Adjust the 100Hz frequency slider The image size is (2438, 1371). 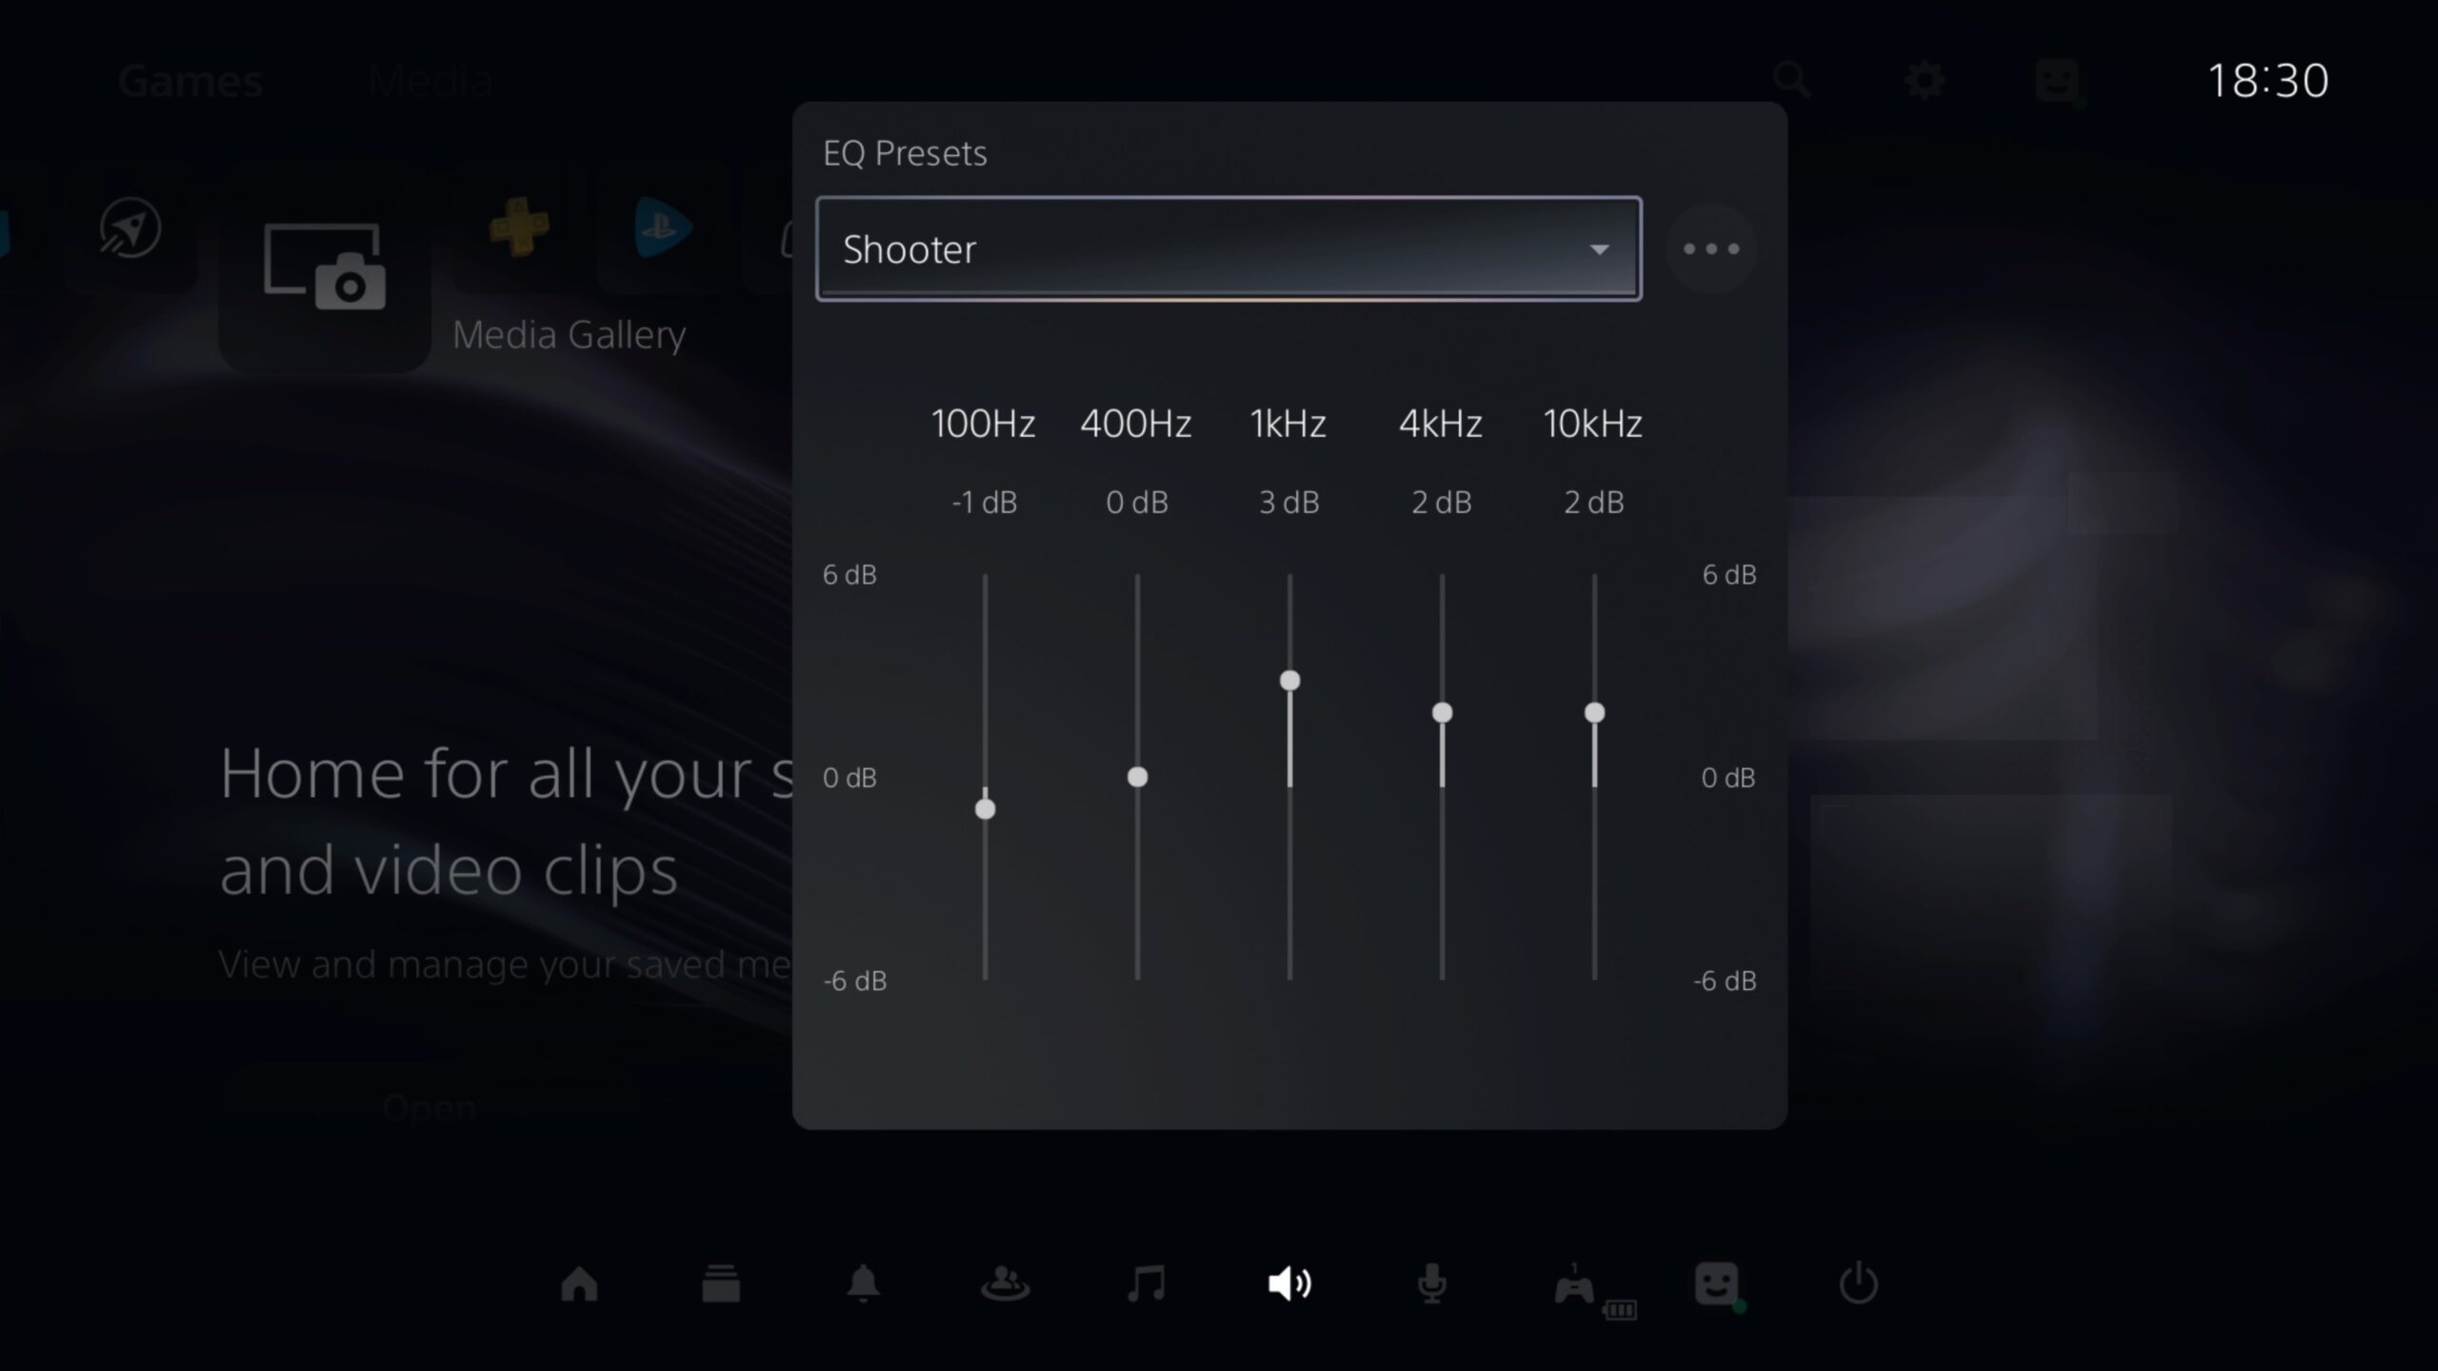tap(983, 805)
